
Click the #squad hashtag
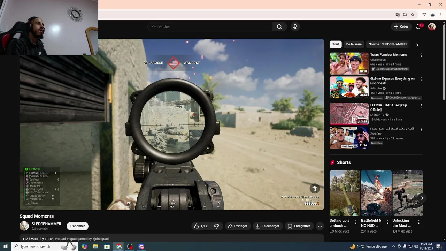pyautogui.click(x=60, y=239)
